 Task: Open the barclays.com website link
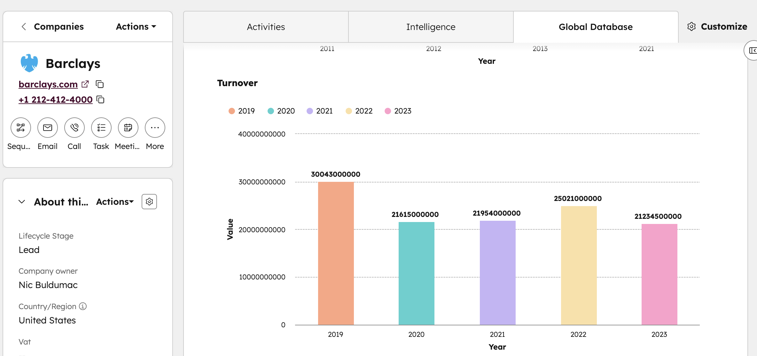[x=48, y=84]
